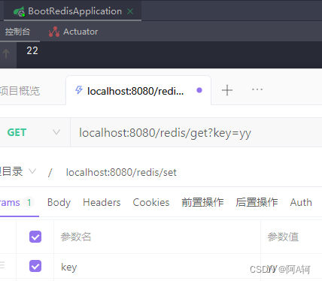Click the request URL input field
The width and height of the screenshot is (322, 281).
pyautogui.click(x=196, y=132)
